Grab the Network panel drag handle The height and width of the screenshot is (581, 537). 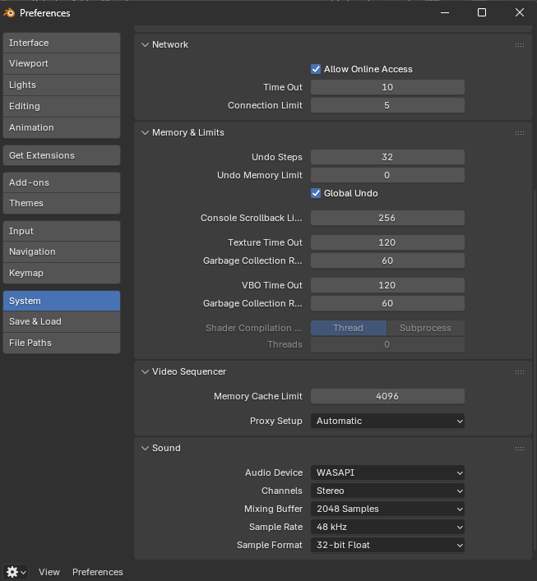tap(520, 45)
